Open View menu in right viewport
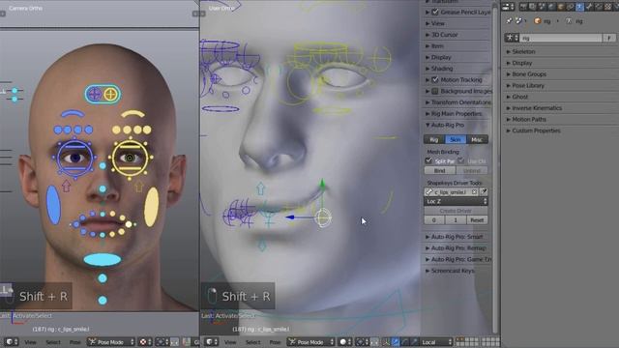619x348 pixels. tap(230, 342)
